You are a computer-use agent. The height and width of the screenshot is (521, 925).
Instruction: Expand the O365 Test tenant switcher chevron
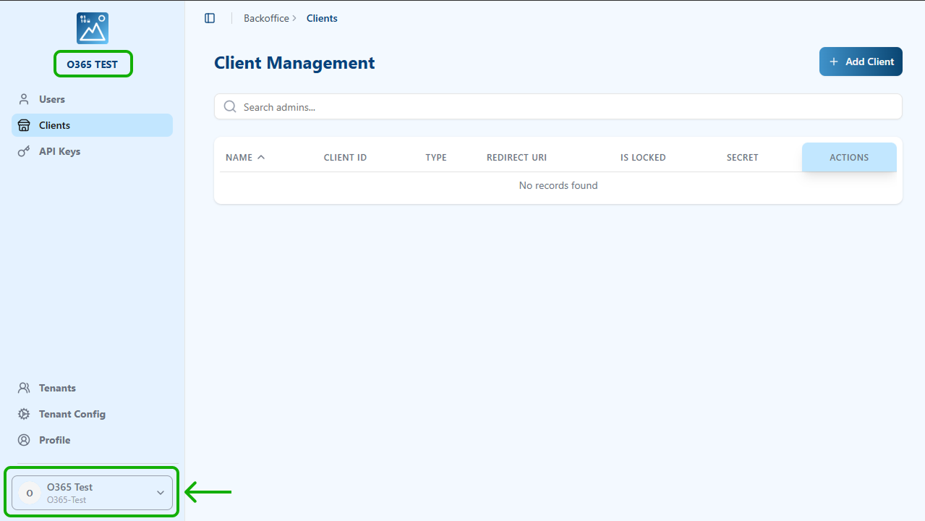[161, 493]
